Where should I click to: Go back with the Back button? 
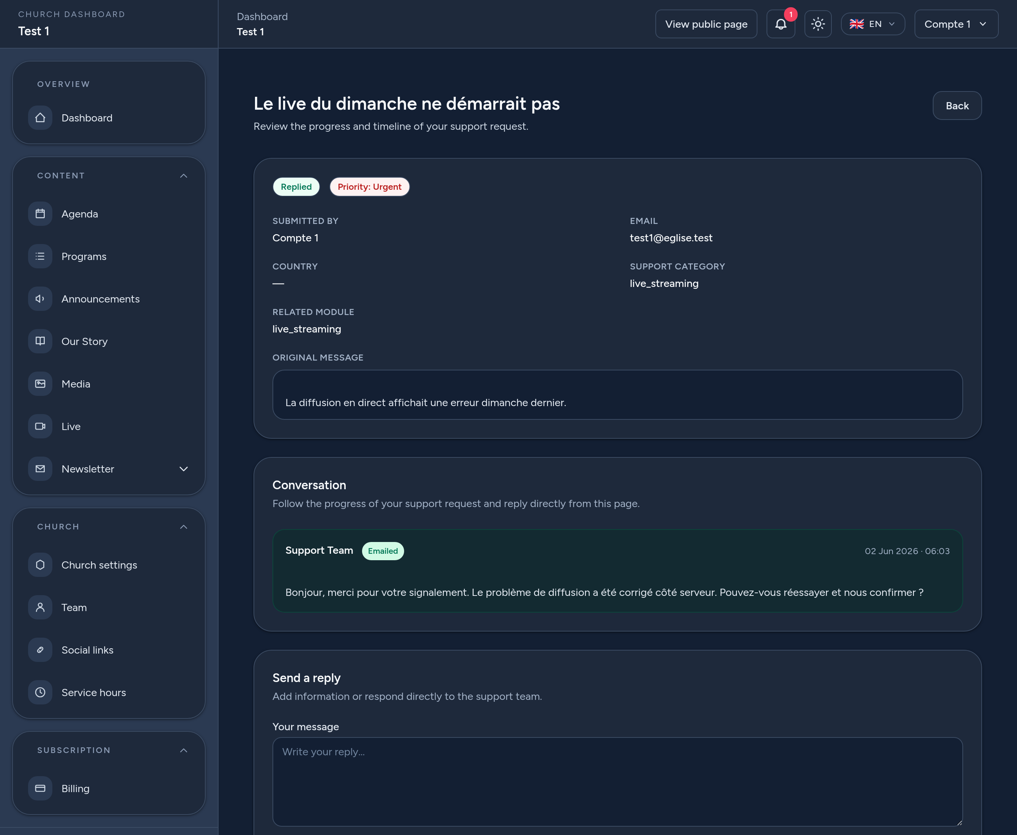click(x=957, y=106)
